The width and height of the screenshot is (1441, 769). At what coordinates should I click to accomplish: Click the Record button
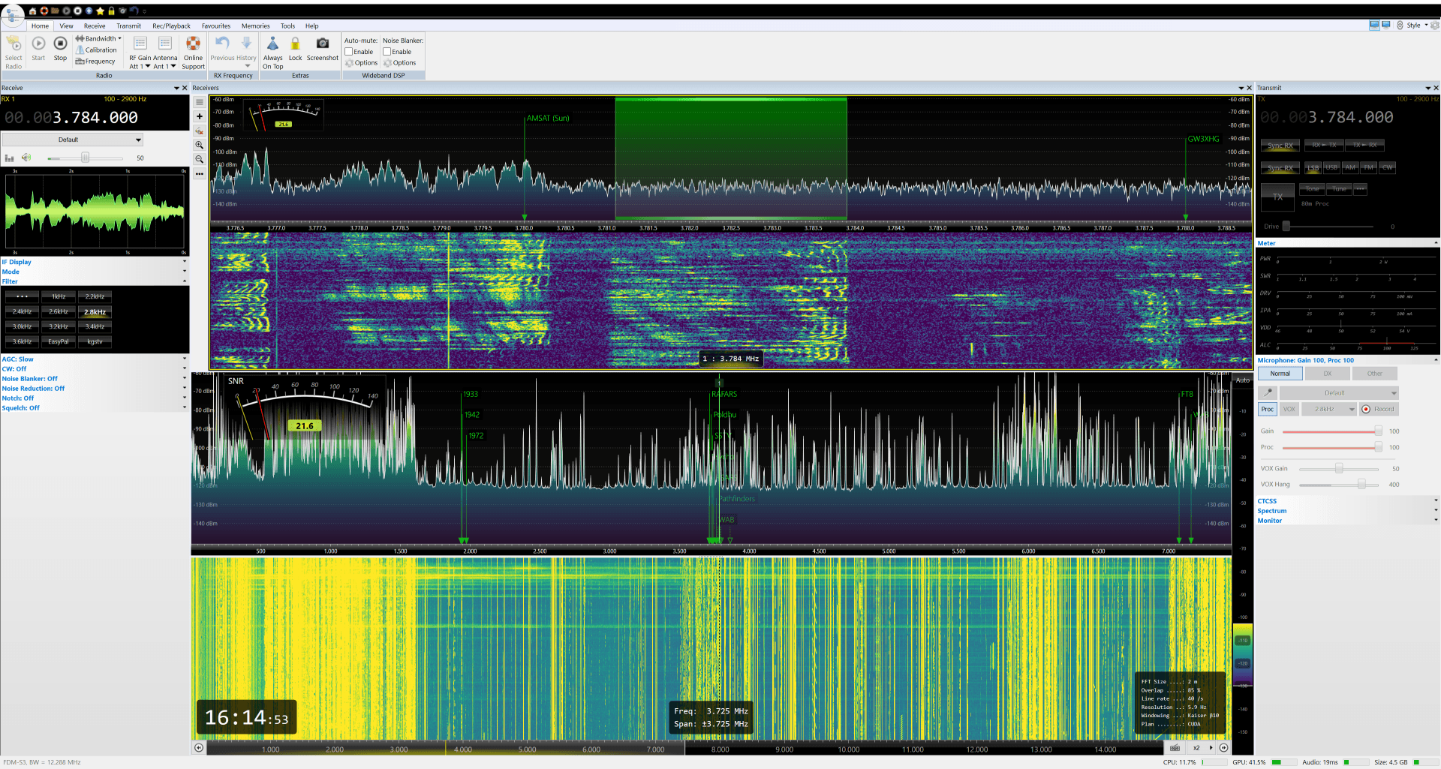1379,409
